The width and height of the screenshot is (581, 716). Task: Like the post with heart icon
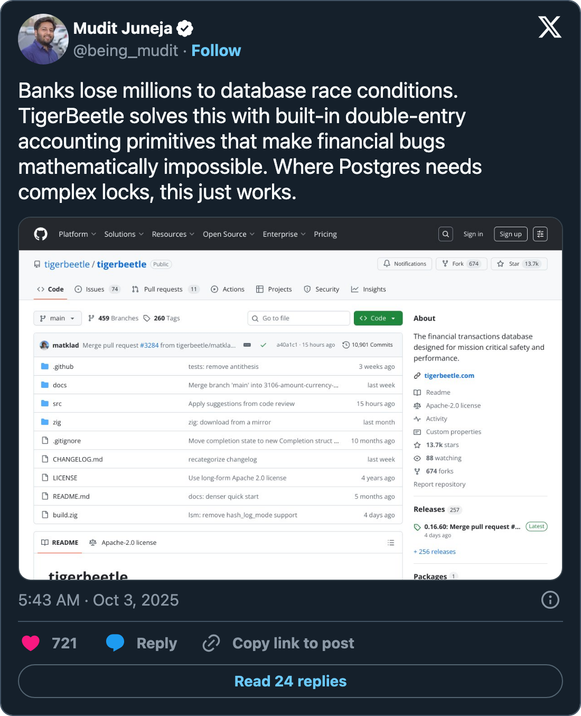pos(31,643)
